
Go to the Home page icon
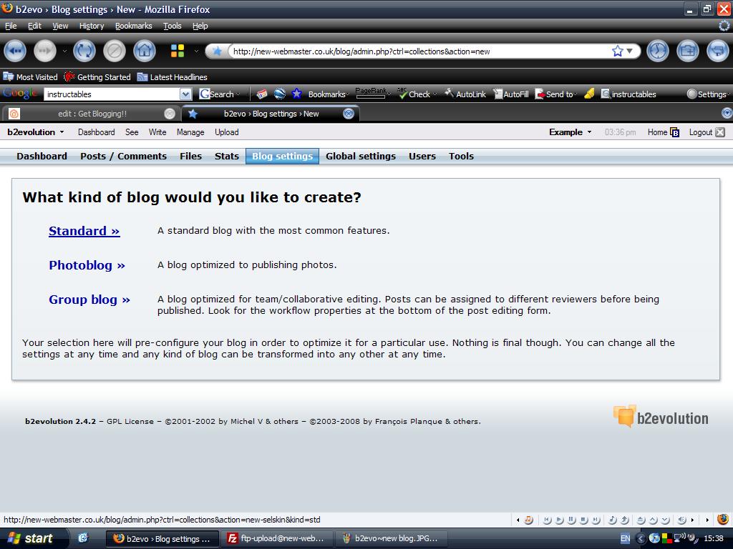tap(145, 51)
